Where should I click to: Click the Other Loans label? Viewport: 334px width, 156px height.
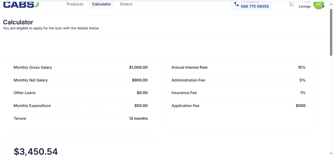[x=25, y=93]
